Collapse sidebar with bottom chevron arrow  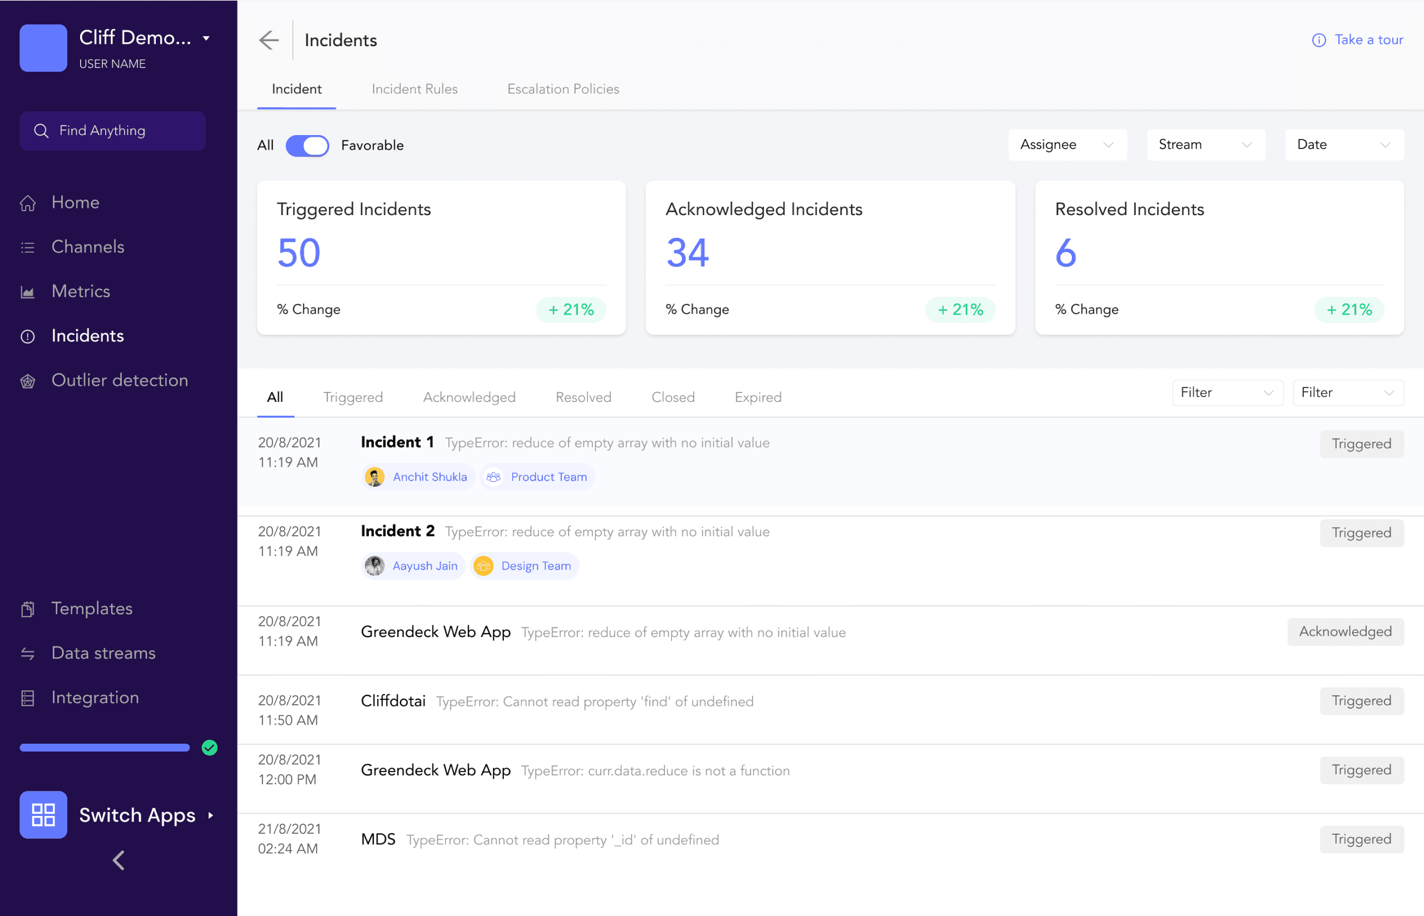[118, 860]
